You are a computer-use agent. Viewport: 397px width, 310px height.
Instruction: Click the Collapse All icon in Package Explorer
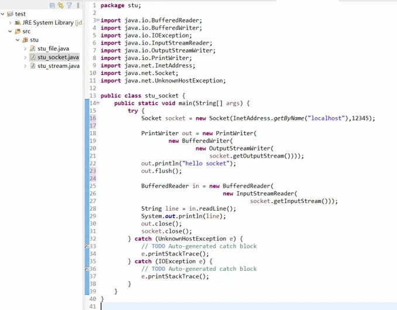pos(53,5)
